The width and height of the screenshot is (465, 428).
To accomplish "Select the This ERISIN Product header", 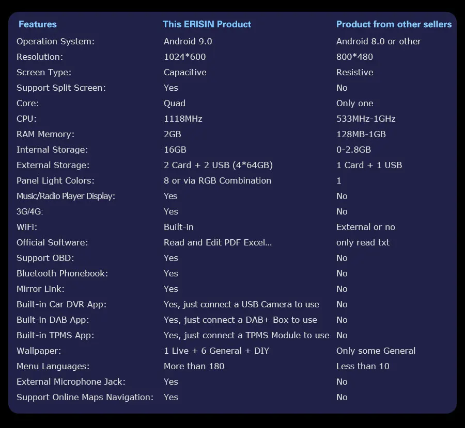I will [207, 24].
